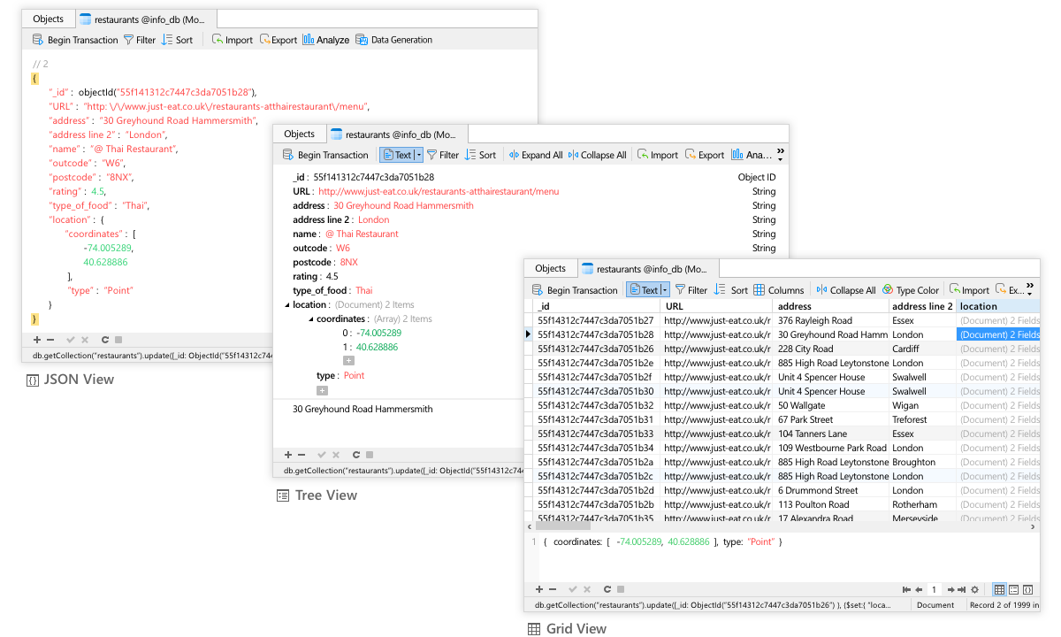Click plus button below type Point in Tree View

(x=322, y=390)
